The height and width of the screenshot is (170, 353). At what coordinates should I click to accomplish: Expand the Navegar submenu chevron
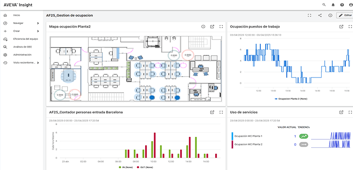click(38, 23)
